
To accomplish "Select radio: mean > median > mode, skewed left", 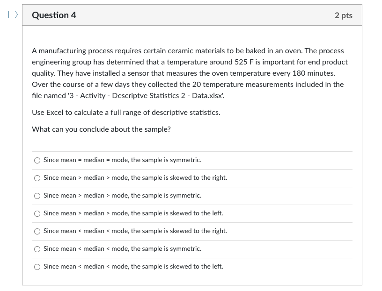I will 37,213.
